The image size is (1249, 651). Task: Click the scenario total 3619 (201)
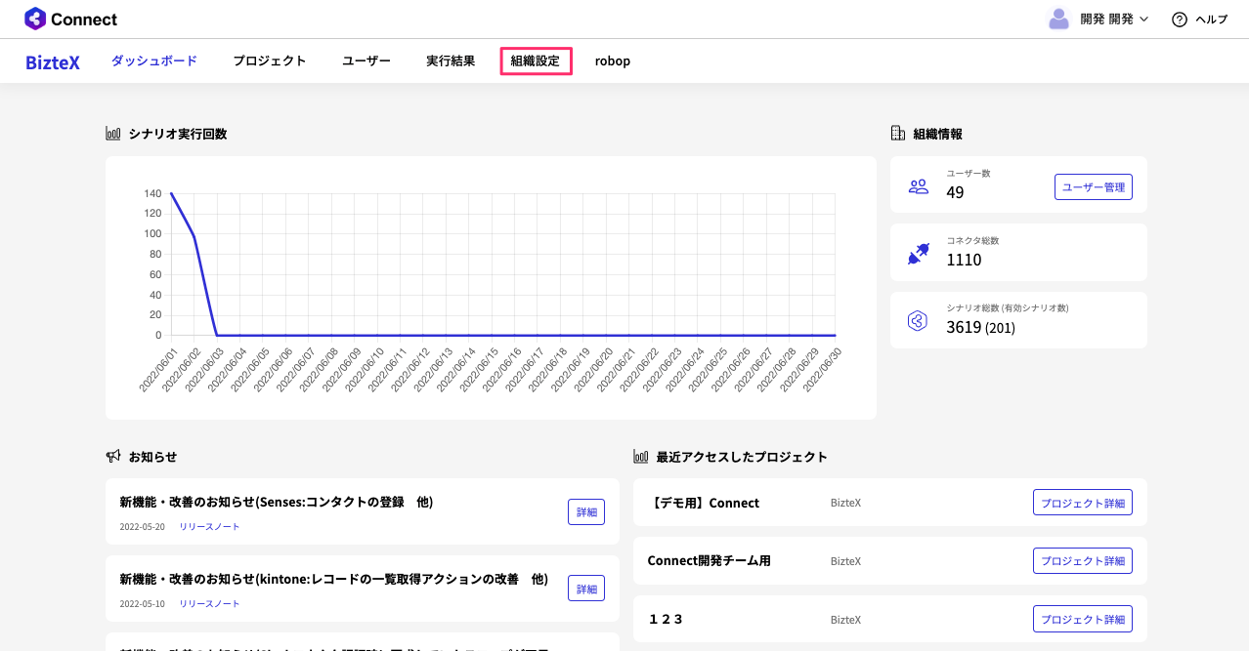click(980, 327)
